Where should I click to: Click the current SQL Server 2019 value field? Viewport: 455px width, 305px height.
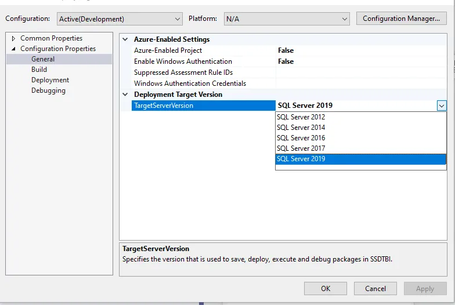(x=356, y=106)
